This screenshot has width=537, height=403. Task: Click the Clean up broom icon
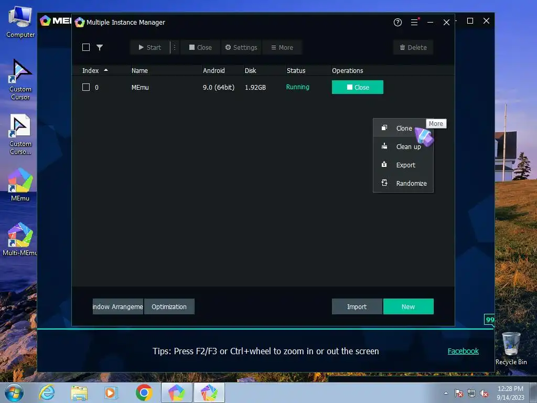point(384,146)
